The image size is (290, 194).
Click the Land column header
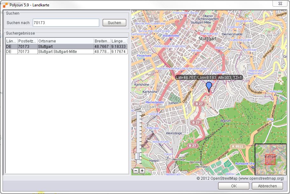[x=11, y=41]
